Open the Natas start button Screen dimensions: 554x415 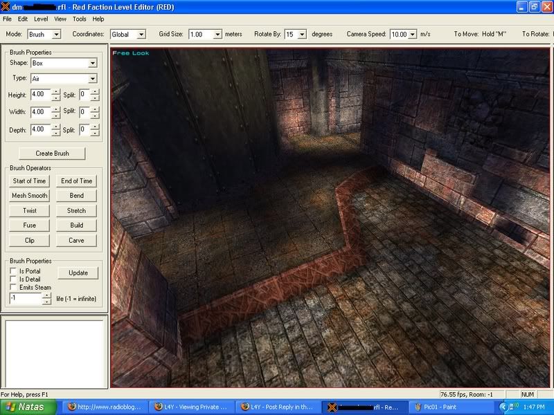(28, 407)
